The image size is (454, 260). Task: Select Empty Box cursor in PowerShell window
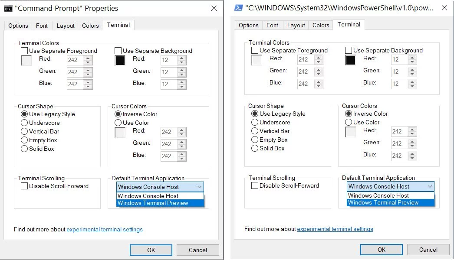pos(255,140)
